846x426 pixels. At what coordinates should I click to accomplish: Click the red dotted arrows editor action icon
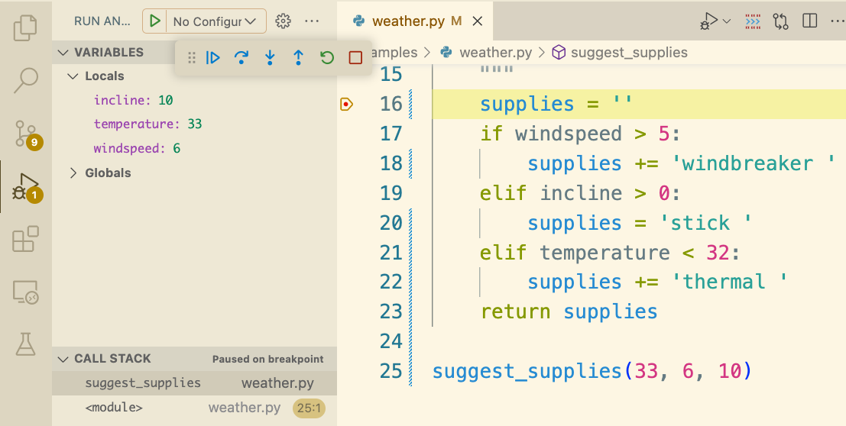click(753, 21)
